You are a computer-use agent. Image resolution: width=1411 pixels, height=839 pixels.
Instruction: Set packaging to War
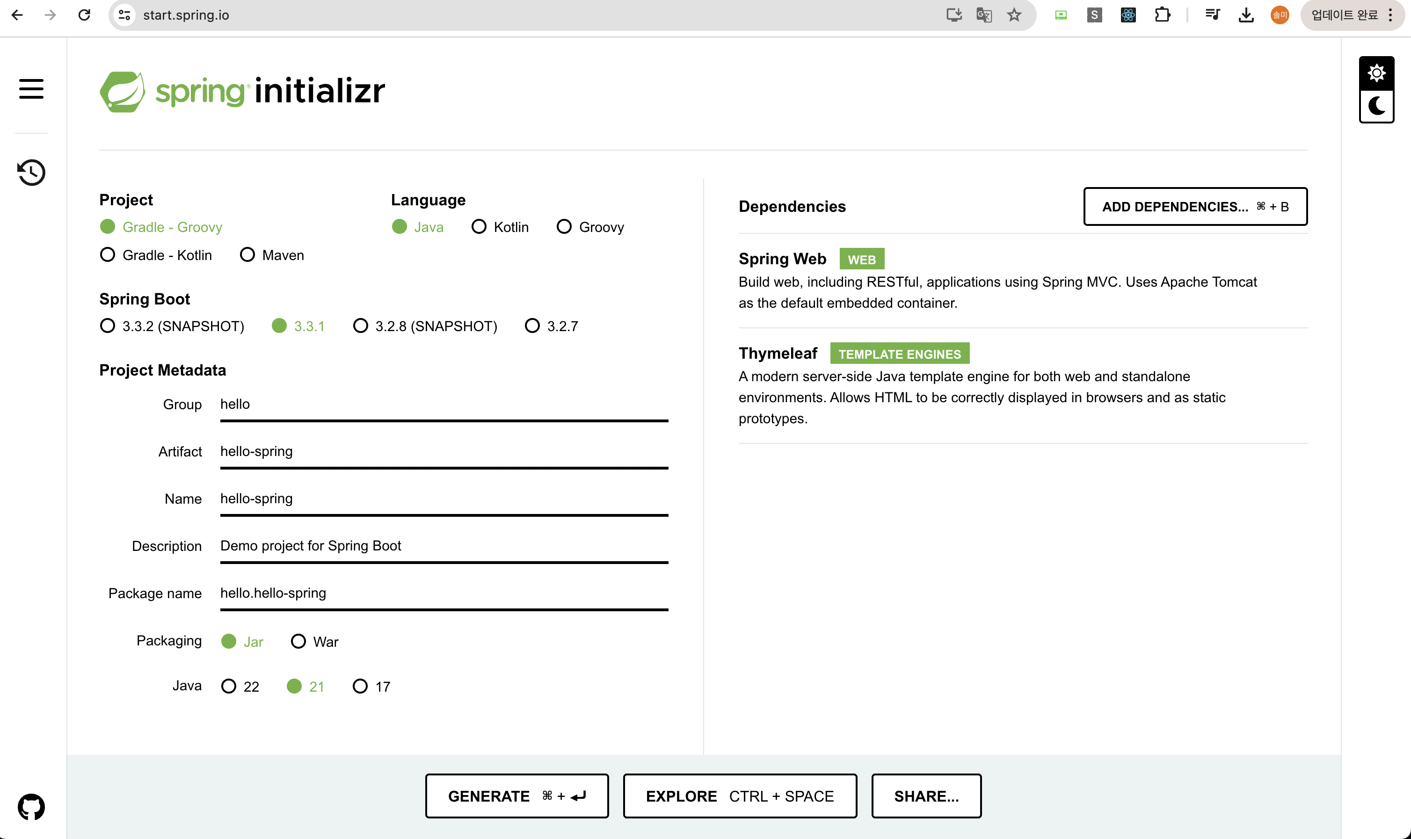point(298,641)
